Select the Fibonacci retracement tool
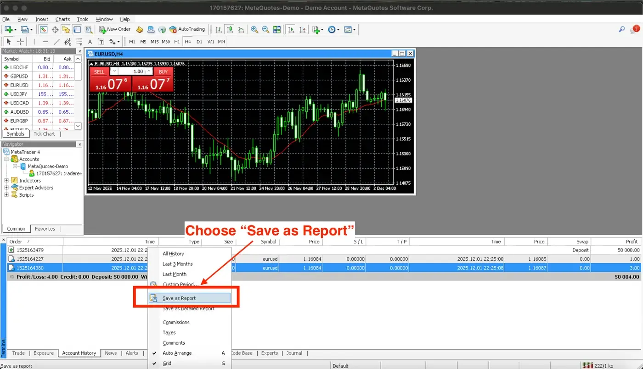Viewport: 643px width, 369px height. [79, 42]
